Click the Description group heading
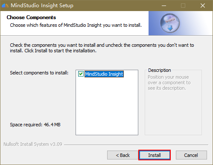 click(160, 70)
